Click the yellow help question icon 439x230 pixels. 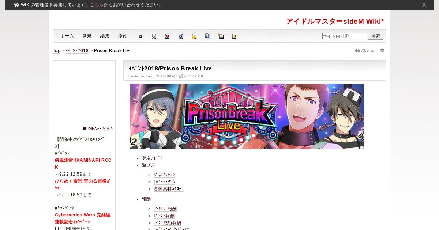234,36
